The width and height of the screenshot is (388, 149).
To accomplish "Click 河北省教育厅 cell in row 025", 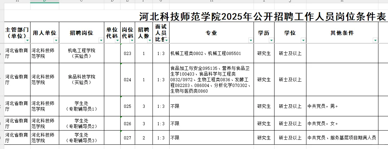I will click(17, 106).
